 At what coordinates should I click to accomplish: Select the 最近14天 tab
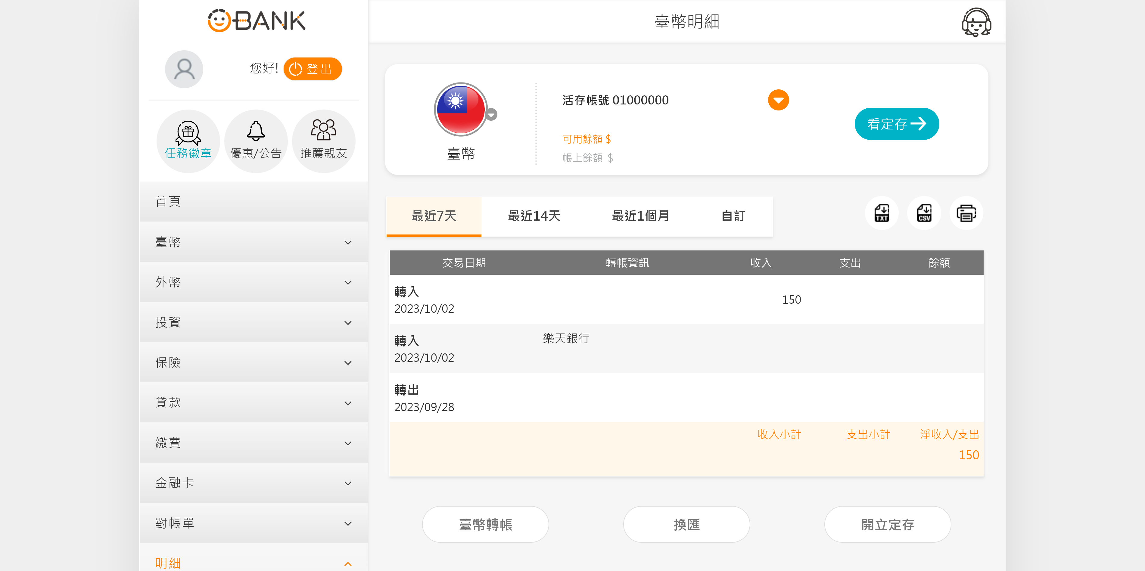534,216
